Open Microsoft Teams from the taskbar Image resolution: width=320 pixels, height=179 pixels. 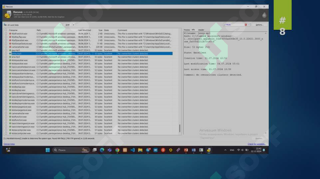[x=110, y=150]
